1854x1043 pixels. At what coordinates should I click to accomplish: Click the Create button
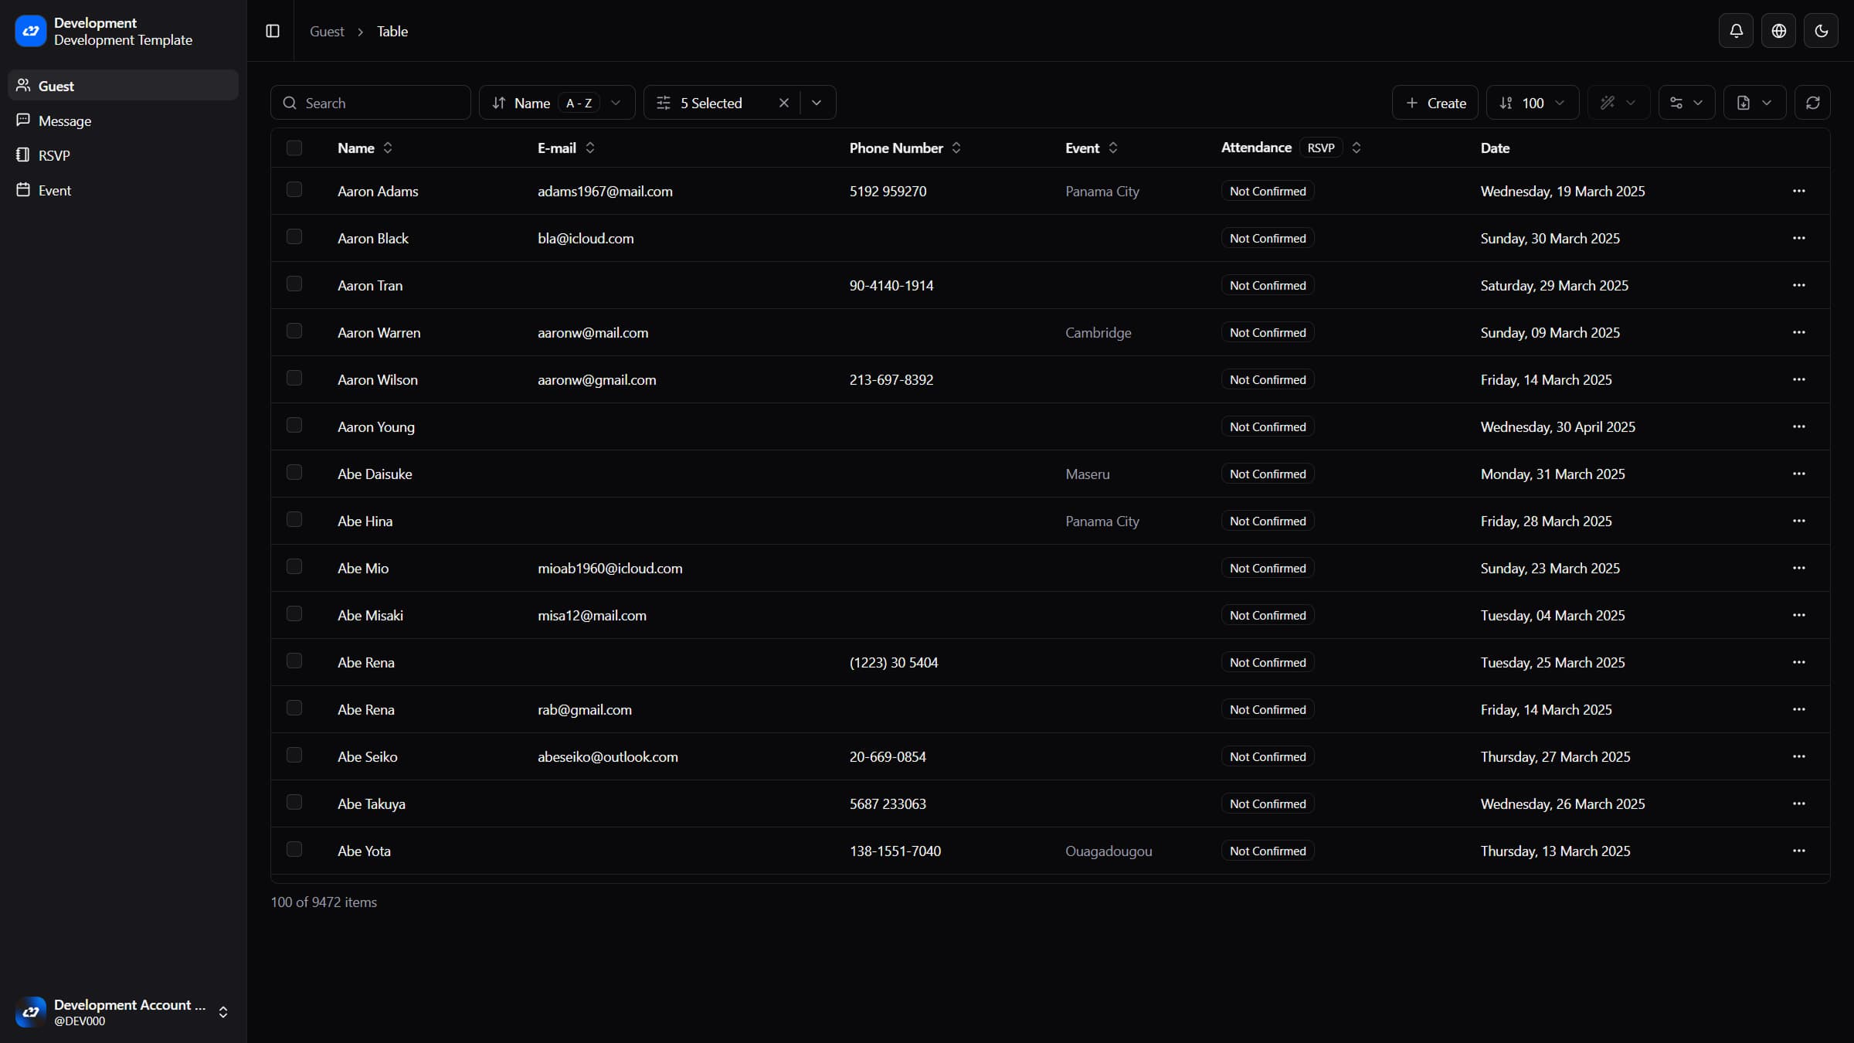[1435, 103]
